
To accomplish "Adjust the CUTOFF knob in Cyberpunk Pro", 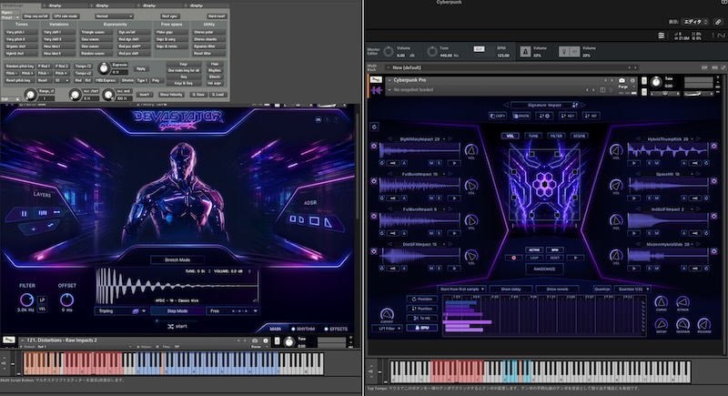I will point(387,314).
